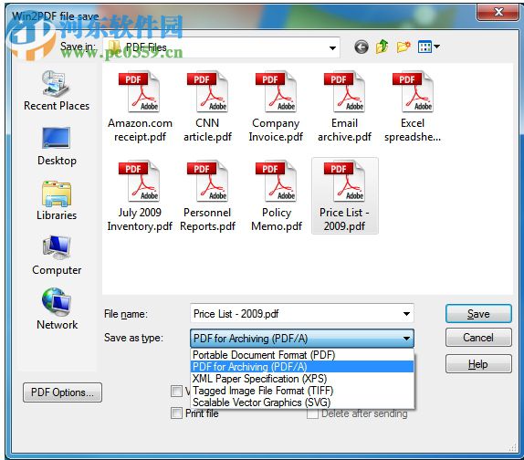Open the view menu dropdown arrow
This screenshot has height=460, width=524.
click(436, 47)
